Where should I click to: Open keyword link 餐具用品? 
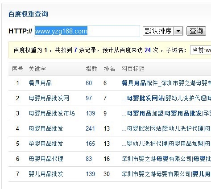(40, 83)
